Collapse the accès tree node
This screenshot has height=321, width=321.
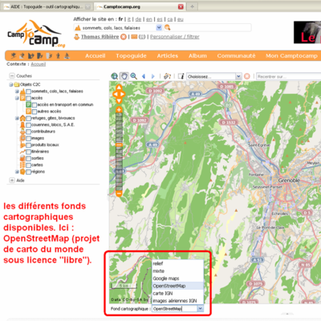[x=17, y=98]
